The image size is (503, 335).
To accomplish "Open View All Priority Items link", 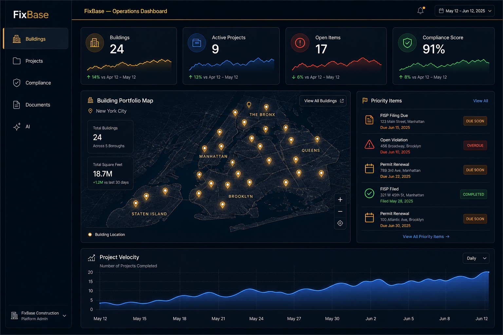I will tap(426, 237).
